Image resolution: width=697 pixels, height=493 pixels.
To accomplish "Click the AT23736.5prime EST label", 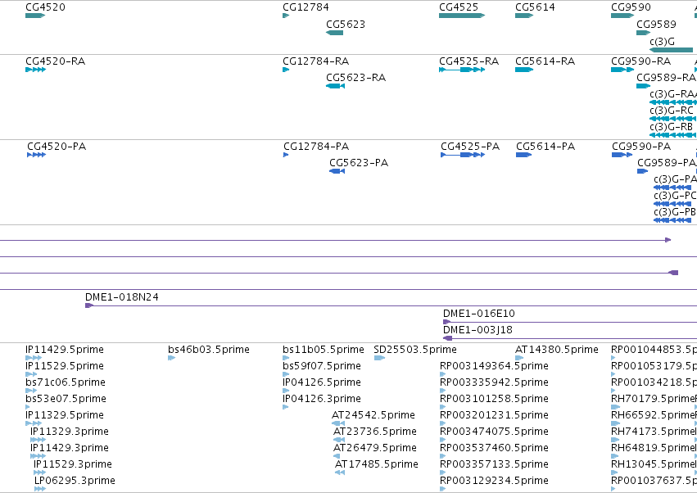I will pyautogui.click(x=375, y=432).
